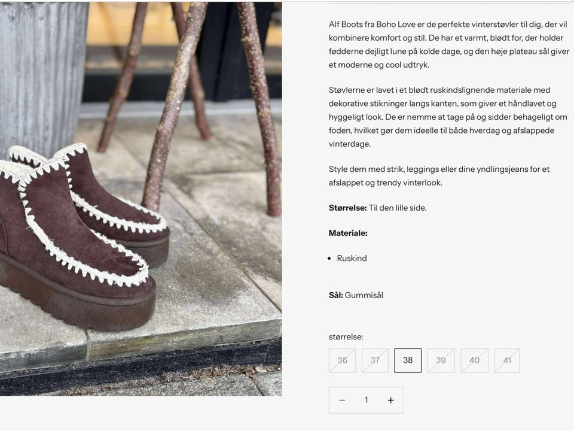Click the Til den lille side note
Image resolution: width=574 pixels, height=431 pixels.
coord(398,208)
